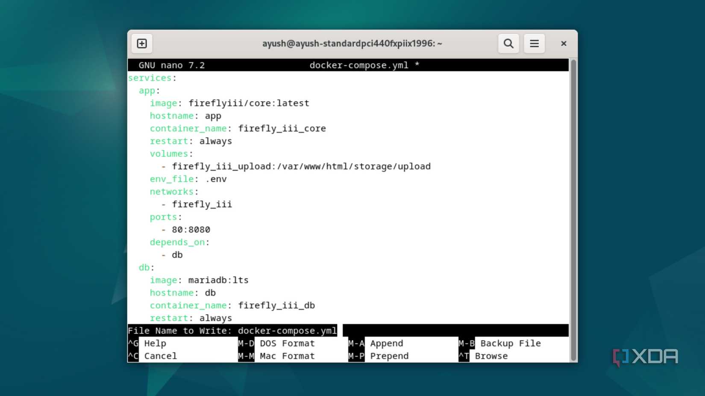
Task: Click the first 'restart: always' line under app
Action: 191,141
